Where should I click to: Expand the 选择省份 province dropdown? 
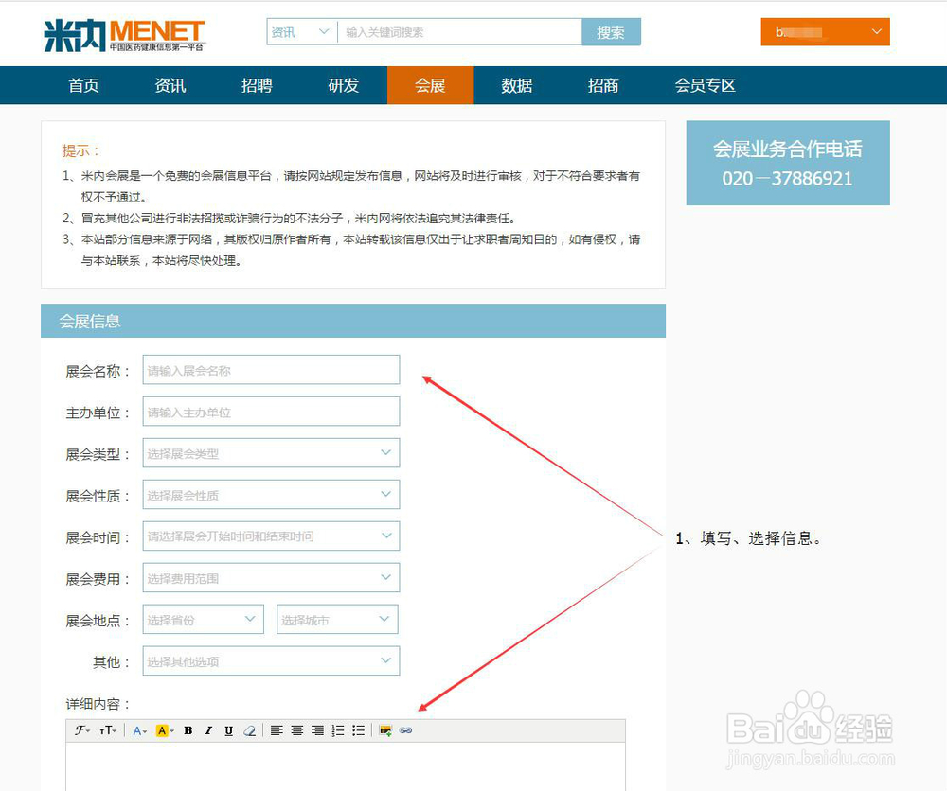(x=202, y=619)
